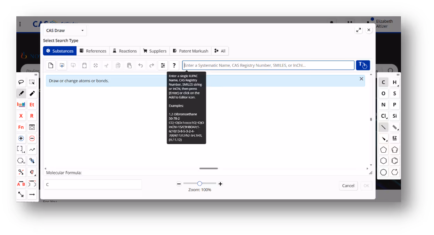Image resolution: width=434 pixels, height=235 pixels.
Task: Select the R group tool
Action: coord(32,116)
